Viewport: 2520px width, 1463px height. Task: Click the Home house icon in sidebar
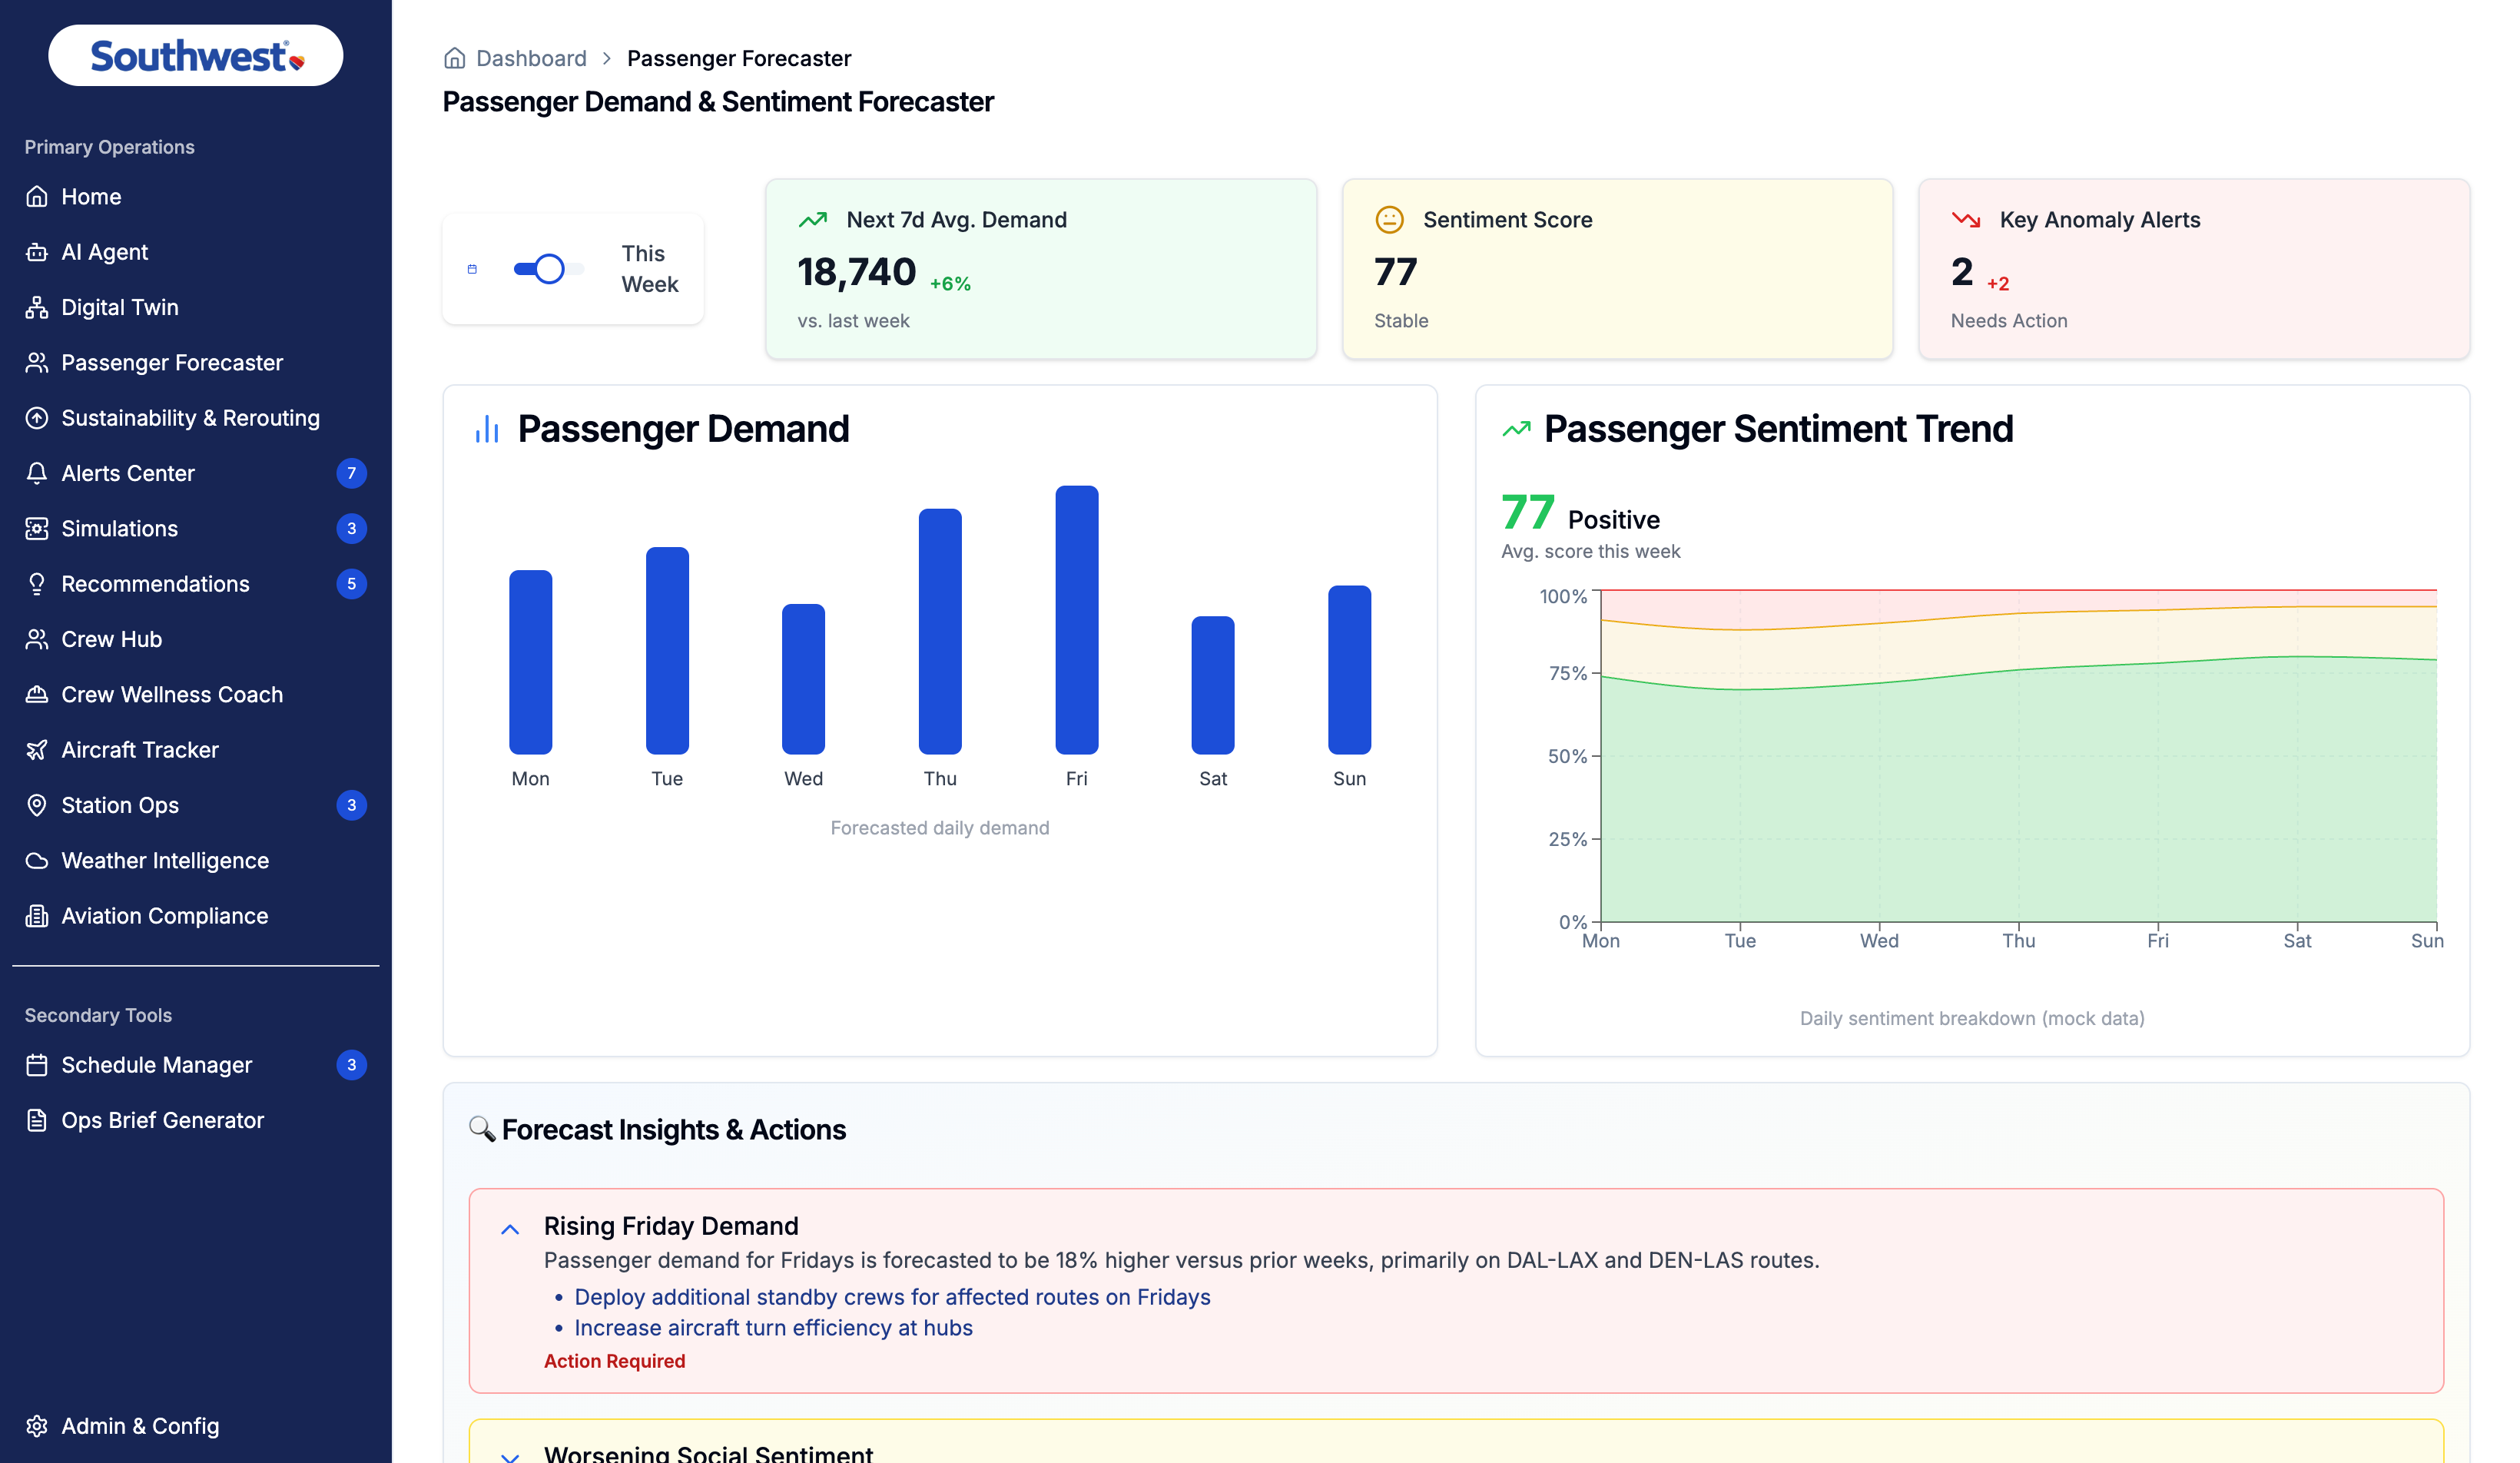click(x=37, y=197)
